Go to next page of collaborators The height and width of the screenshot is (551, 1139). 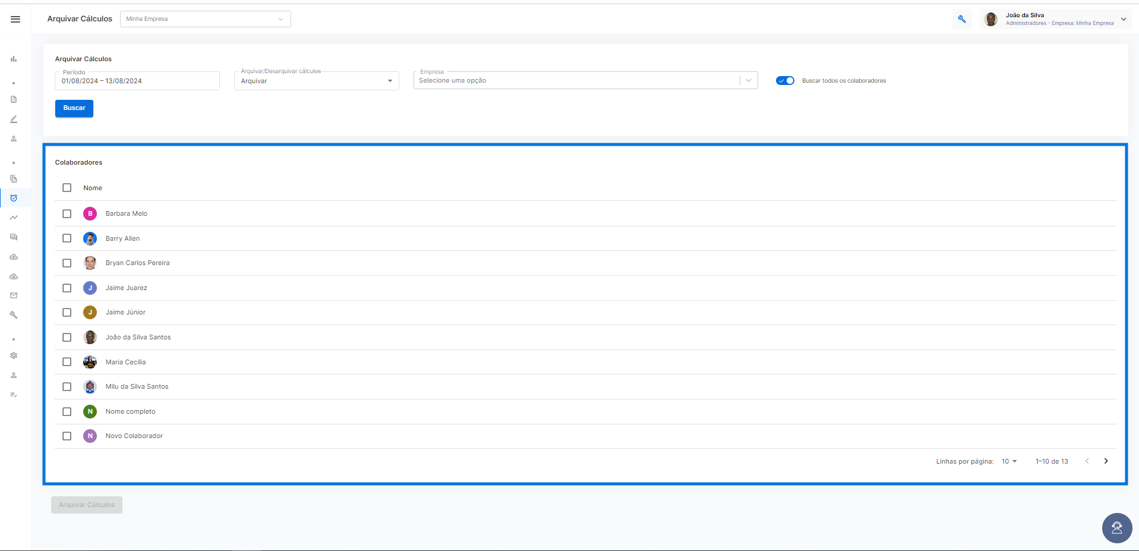(x=1106, y=461)
